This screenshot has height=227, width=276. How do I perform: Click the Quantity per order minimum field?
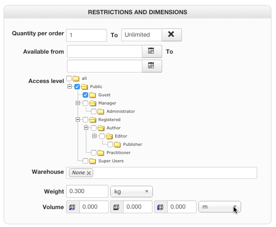86,35
